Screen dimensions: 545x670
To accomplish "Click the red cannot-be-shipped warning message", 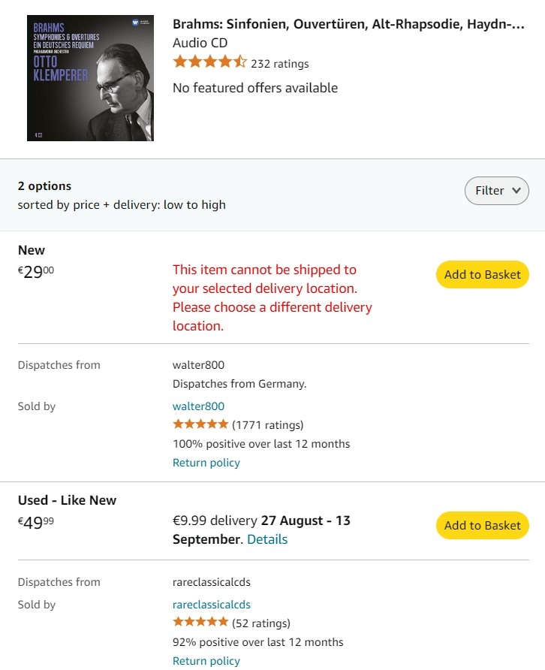I will [x=272, y=297].
